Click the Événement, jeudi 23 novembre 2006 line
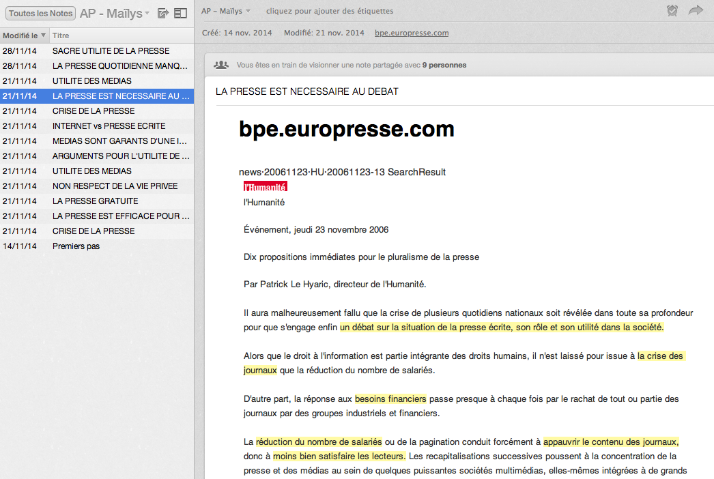 tap(316, 229)
